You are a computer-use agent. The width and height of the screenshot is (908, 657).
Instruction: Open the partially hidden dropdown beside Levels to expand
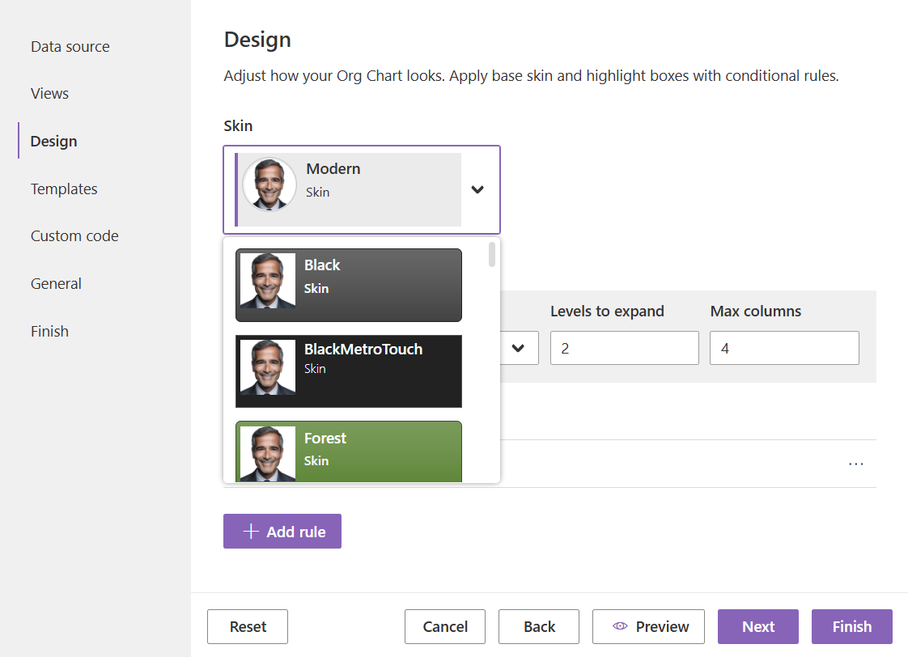pyautogui.click(x=519, y=348)
